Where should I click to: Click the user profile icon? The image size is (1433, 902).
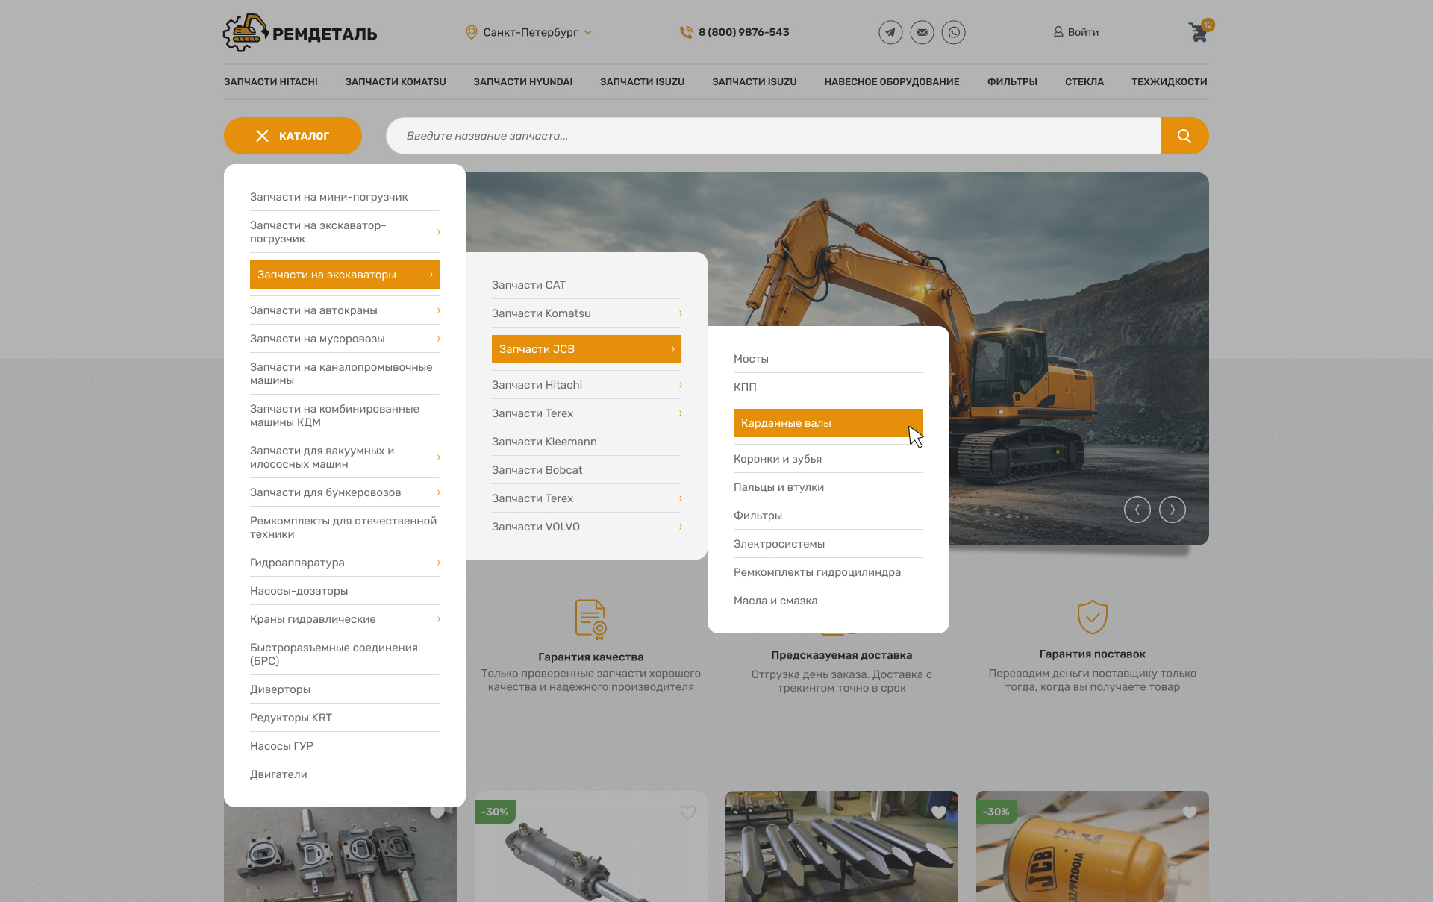(x=1058, y=32)
